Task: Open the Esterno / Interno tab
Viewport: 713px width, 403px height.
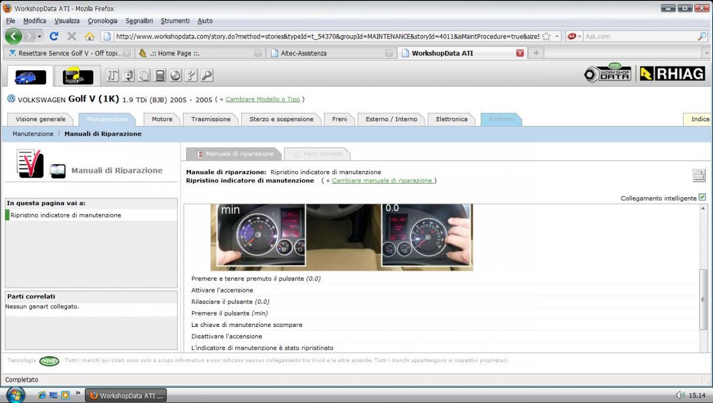Action: 392,119
